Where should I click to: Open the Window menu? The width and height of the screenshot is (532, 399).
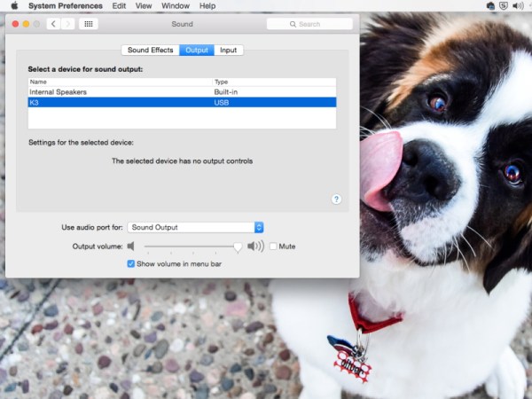tap(174, 5)
